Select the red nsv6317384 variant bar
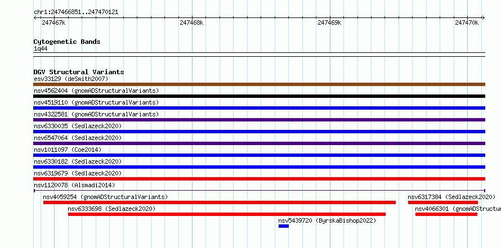The width and height of the screenshot is (501, 248). tap(443, 202)
